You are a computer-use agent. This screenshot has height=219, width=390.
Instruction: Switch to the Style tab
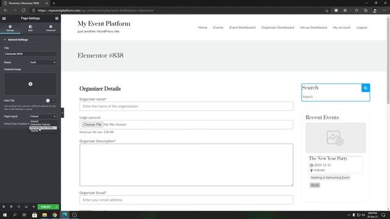tap(30, 28)
